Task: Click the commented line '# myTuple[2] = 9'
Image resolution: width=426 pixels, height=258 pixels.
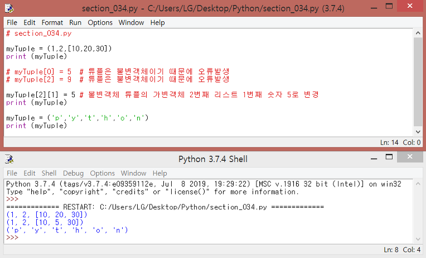Action: 118,79
